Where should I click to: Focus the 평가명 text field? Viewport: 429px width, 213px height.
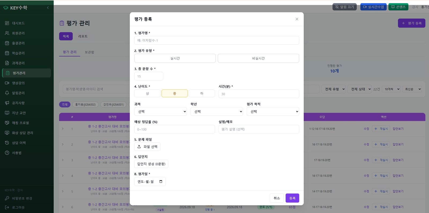(x=217, y=41)
